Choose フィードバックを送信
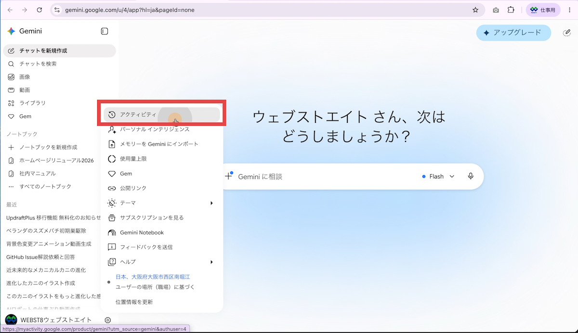The height and width of the screenshot is (333, 578). [162, 247]
